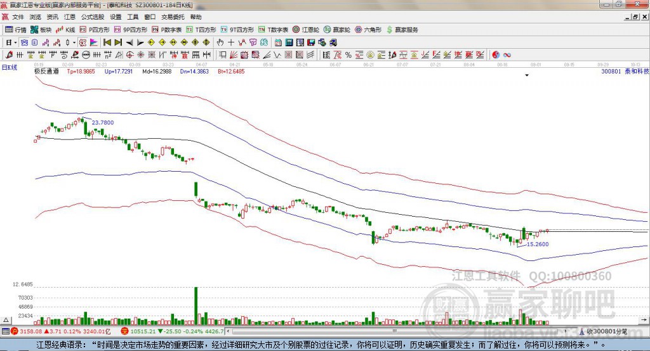Open the 板块 sector view
Image resolution: width=650 pixels, height=351 pixels.
41,30
